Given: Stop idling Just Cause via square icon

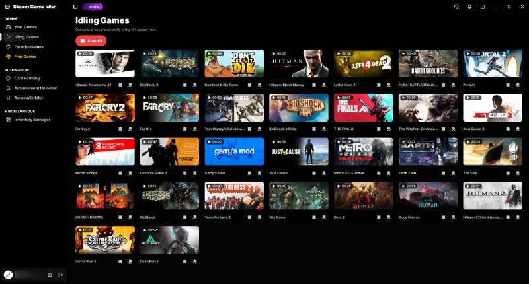Looking at the screenshot, I should tap(314, 173).
